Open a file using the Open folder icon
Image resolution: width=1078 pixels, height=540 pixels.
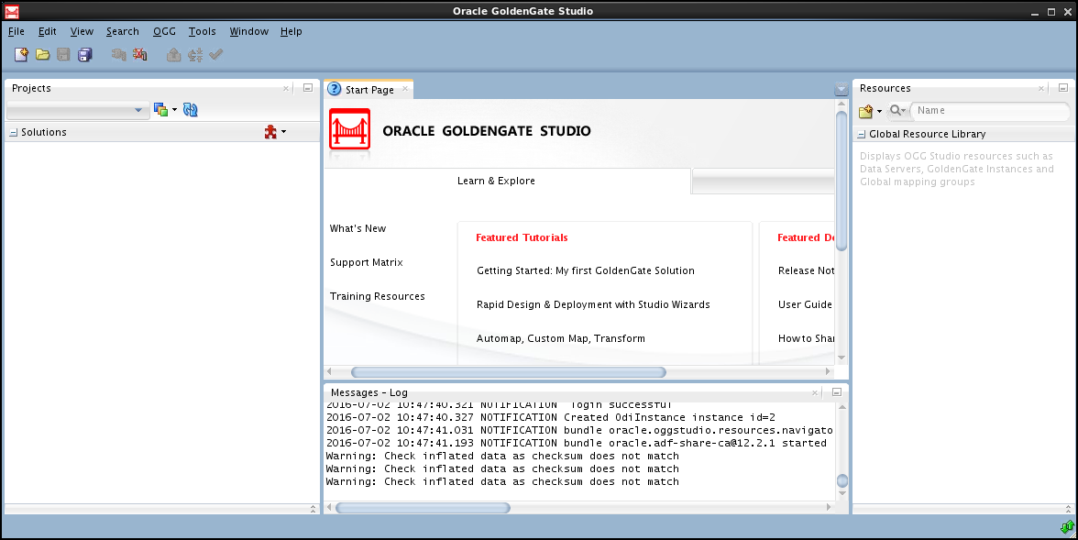pos(42,54)
